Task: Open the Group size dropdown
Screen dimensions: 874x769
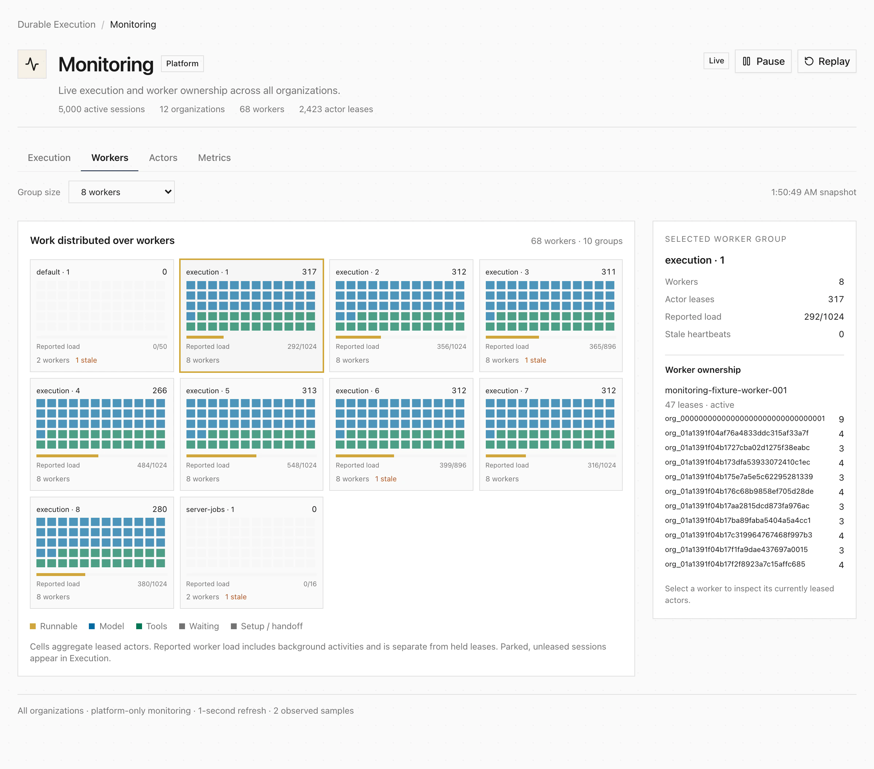Action: pyautogui.click(x=121, y=192)
